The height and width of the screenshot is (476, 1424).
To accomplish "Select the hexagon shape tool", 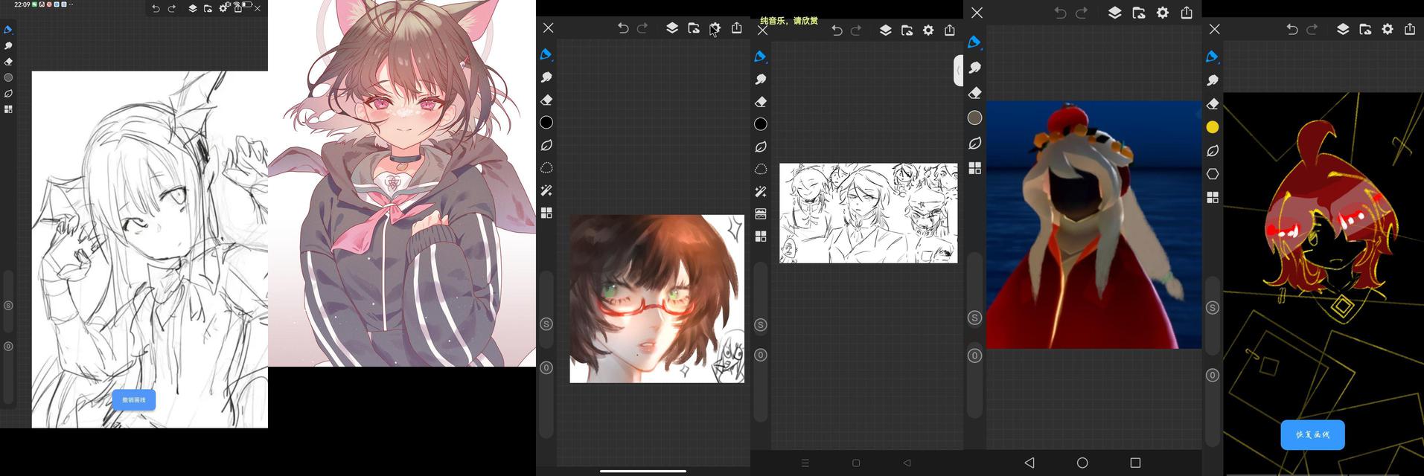I will coord(1213,174).
